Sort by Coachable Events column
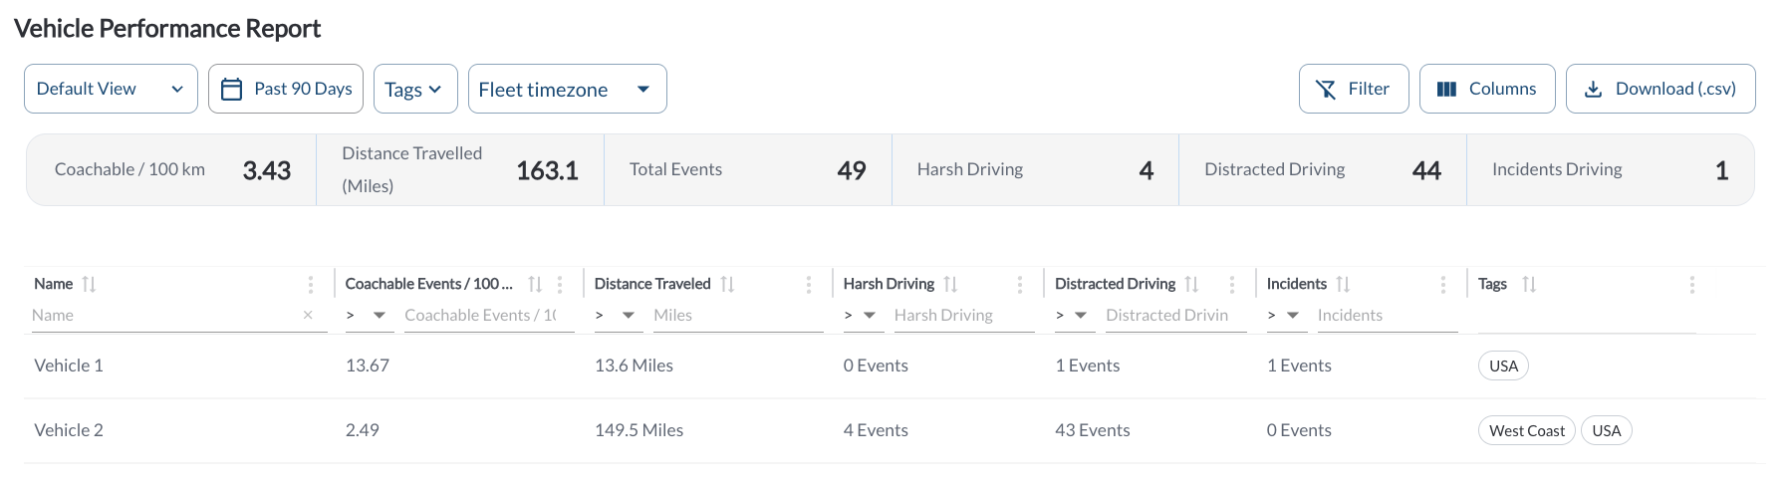This screenshot has width=1790, height=488. click(535, 284)
